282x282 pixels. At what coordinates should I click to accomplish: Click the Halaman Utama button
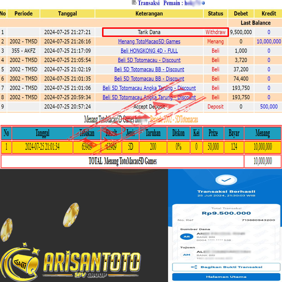226,277
